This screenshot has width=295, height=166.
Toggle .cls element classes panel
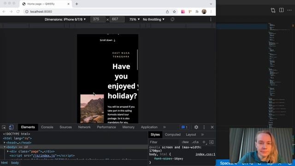[x=195, y=142]
